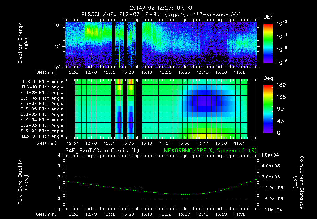Viewport: 317px width, 219px height.
Task: Click the 6.0e+03 right axis value
Action: click(x=271, y=166)
